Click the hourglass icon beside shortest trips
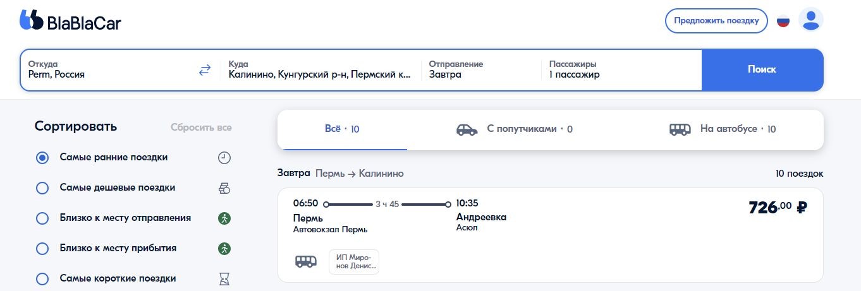The image size is (861, 291). tap(224, 278)
